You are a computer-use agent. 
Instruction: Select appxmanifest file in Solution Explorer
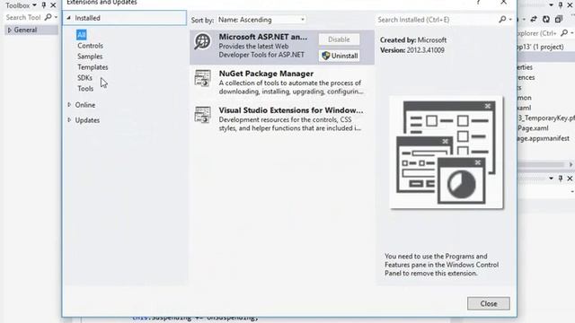pos(544,138)
